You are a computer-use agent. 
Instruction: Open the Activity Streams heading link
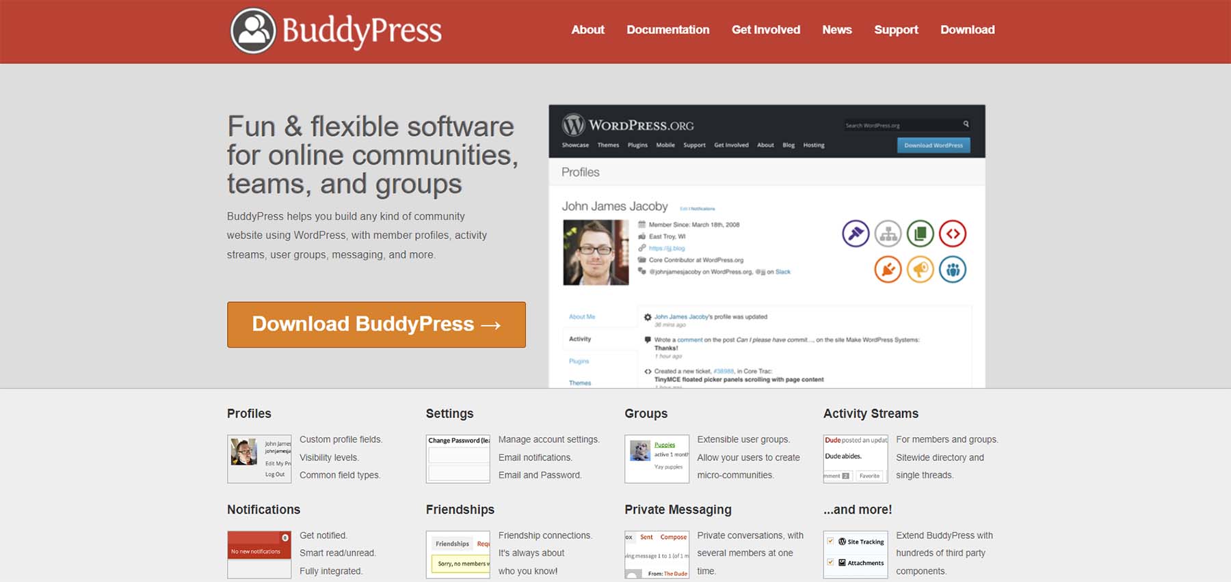[871, 413]
